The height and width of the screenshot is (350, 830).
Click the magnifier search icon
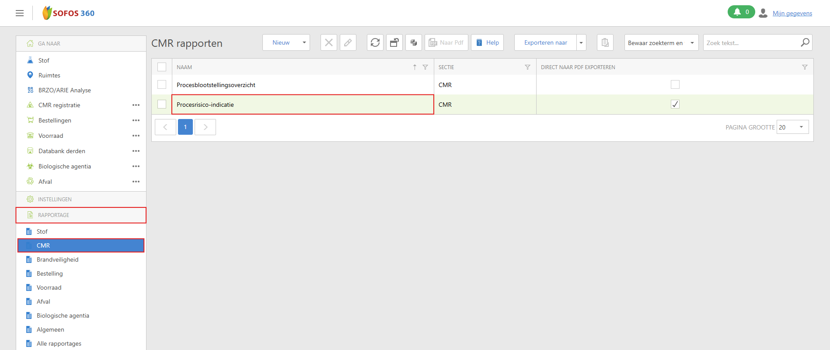tap(805, 42)
